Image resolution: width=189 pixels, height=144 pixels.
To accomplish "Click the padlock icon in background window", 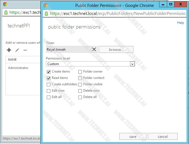I will click(x=6, y=12).
